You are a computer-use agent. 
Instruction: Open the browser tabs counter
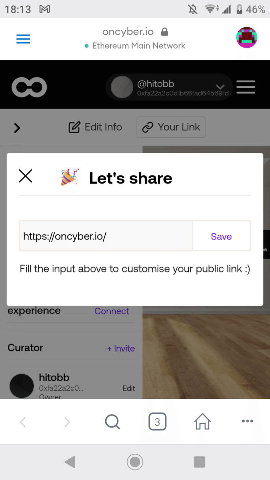157,421
